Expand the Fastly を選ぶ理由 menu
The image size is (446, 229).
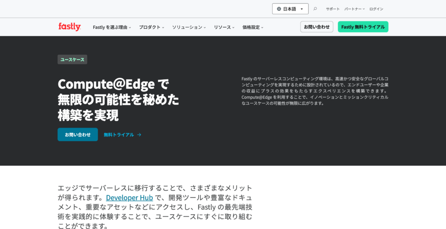click(111, 27)
